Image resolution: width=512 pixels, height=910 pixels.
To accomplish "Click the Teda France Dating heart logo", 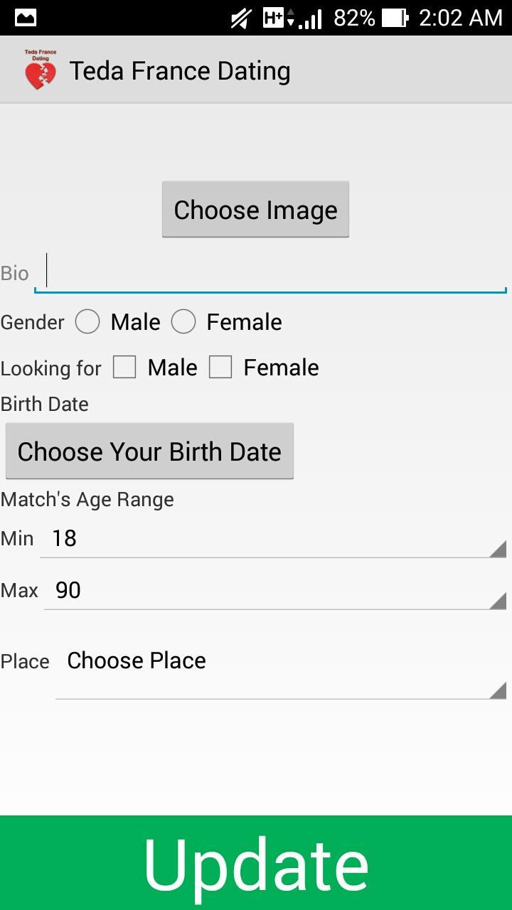I will click(40, 70).
